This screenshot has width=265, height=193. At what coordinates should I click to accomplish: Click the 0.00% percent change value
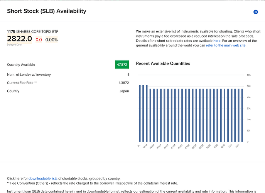point(52,40)
